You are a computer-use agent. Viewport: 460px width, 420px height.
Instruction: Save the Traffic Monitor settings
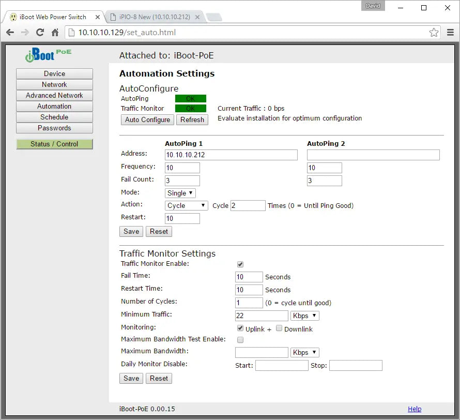[131, 378]
